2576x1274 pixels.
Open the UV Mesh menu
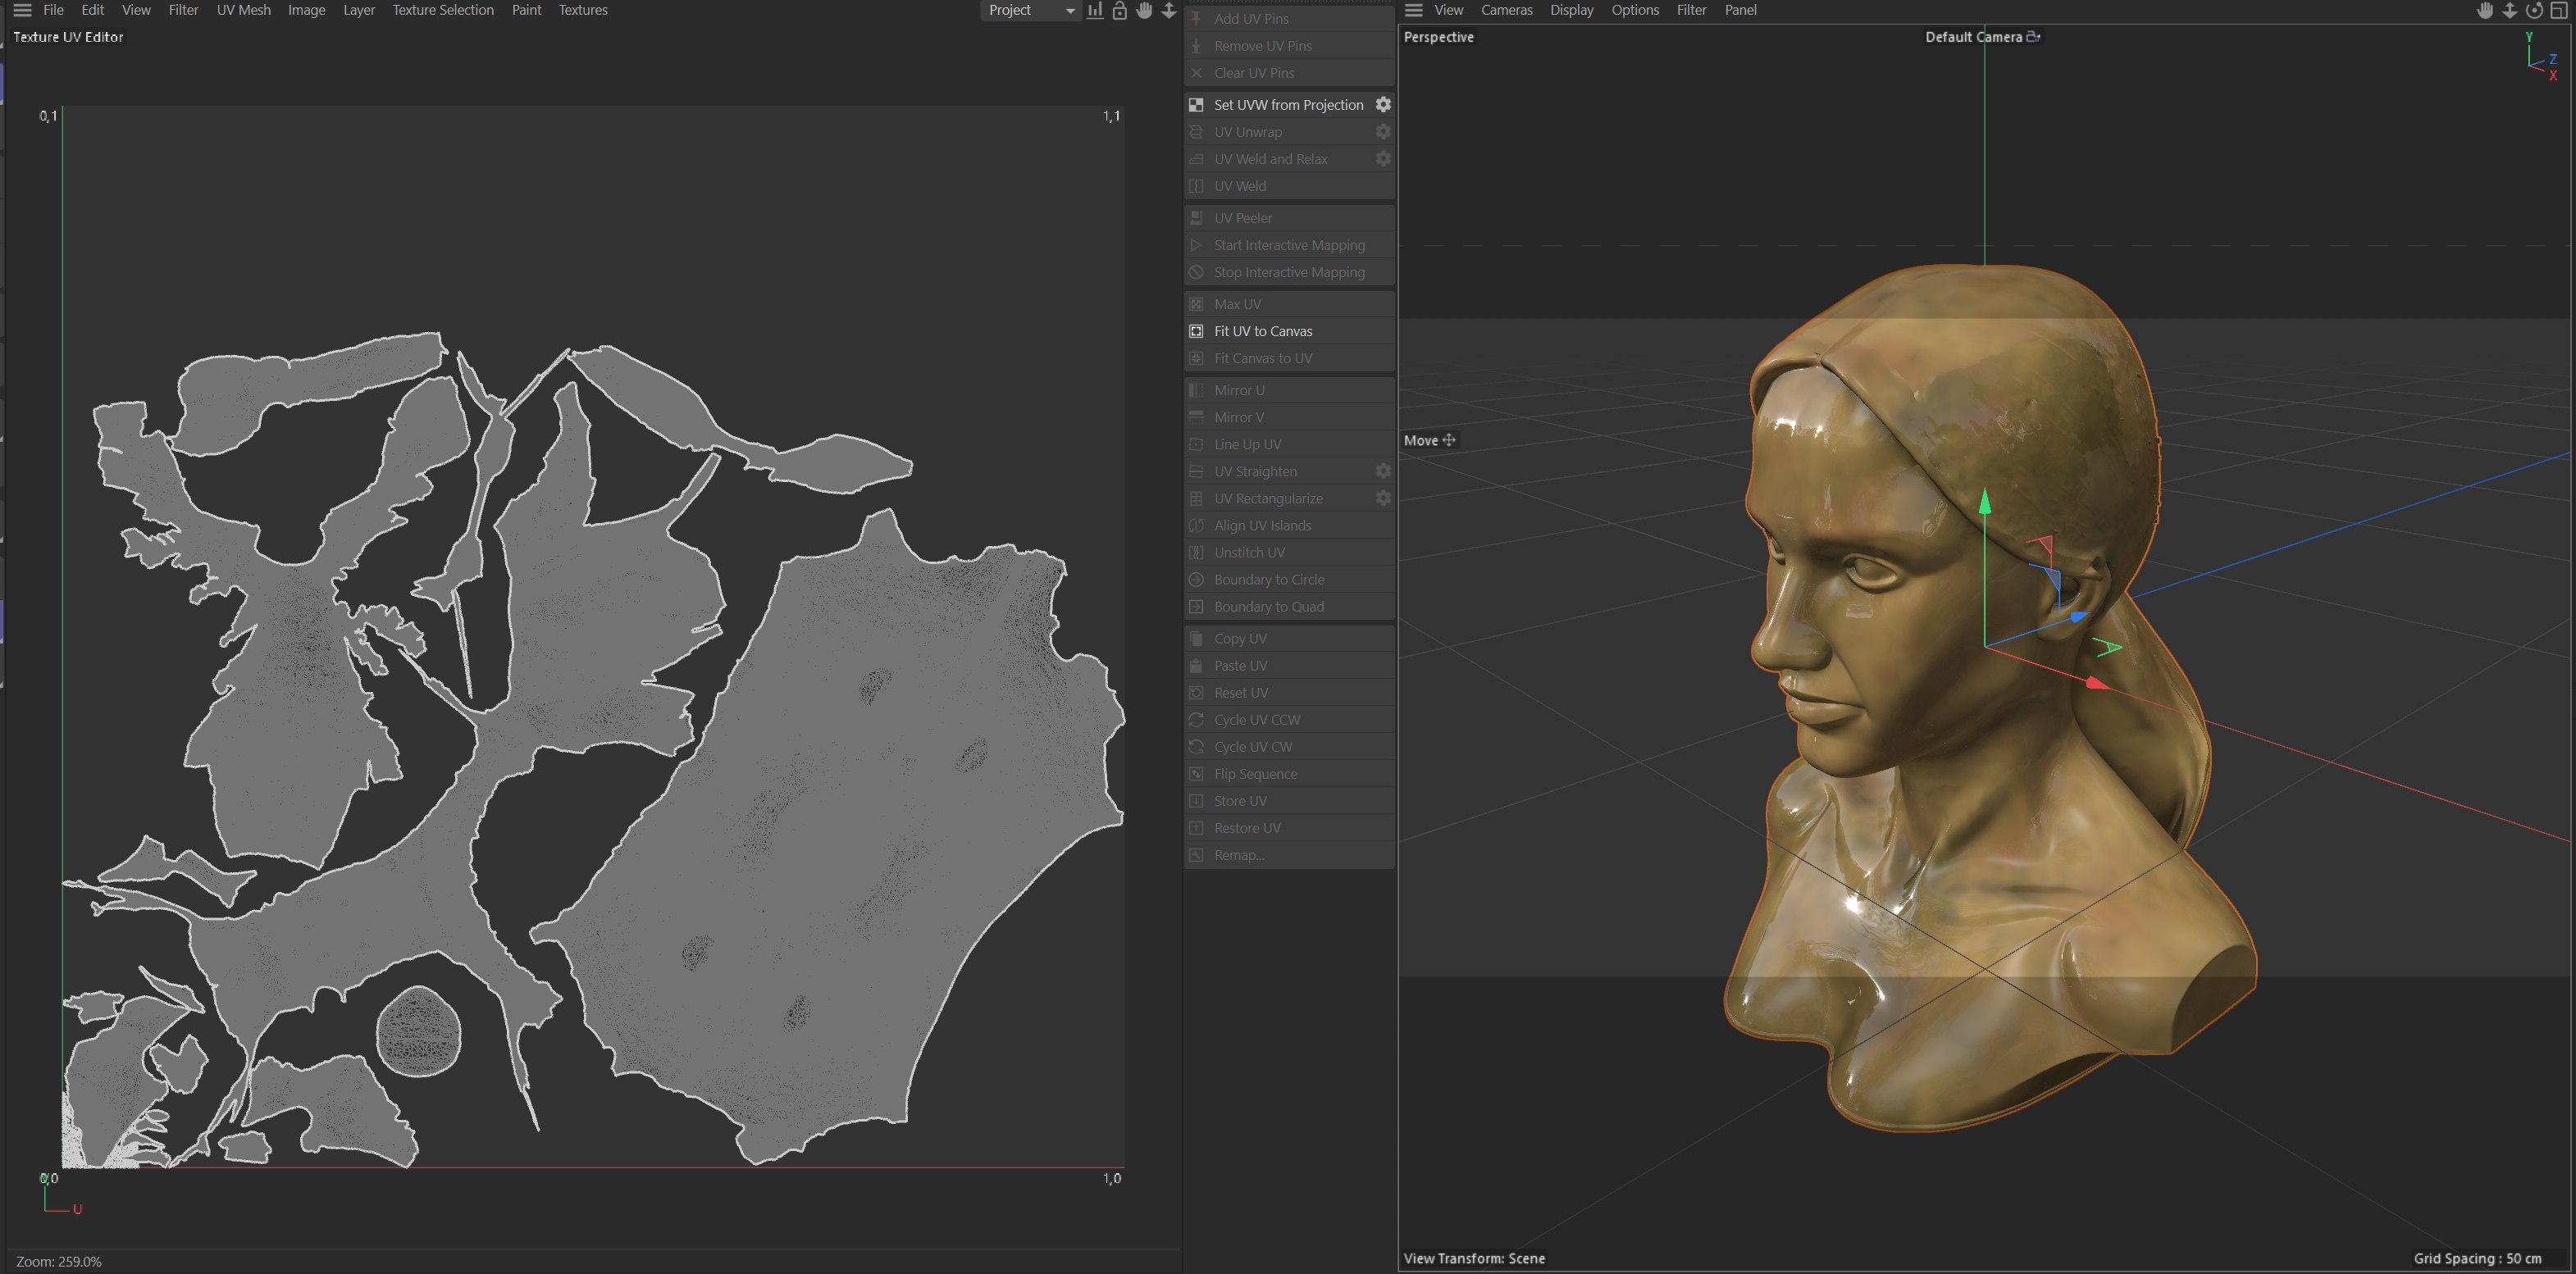243,10
